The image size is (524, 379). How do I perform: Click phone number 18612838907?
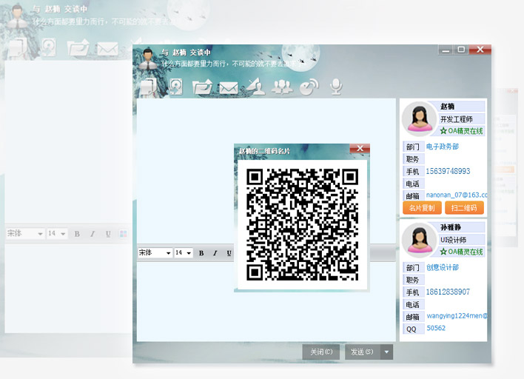pos(448,292)
